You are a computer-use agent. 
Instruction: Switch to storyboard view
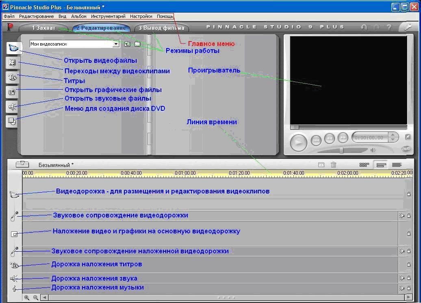click(x=364, y=165)
